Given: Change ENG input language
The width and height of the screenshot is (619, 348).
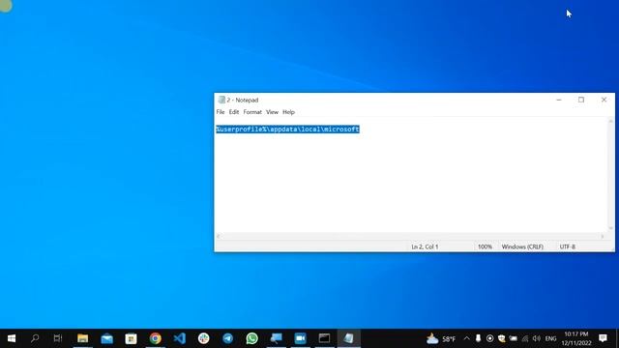Looking at the screenshot, I should tap(550, 338).
